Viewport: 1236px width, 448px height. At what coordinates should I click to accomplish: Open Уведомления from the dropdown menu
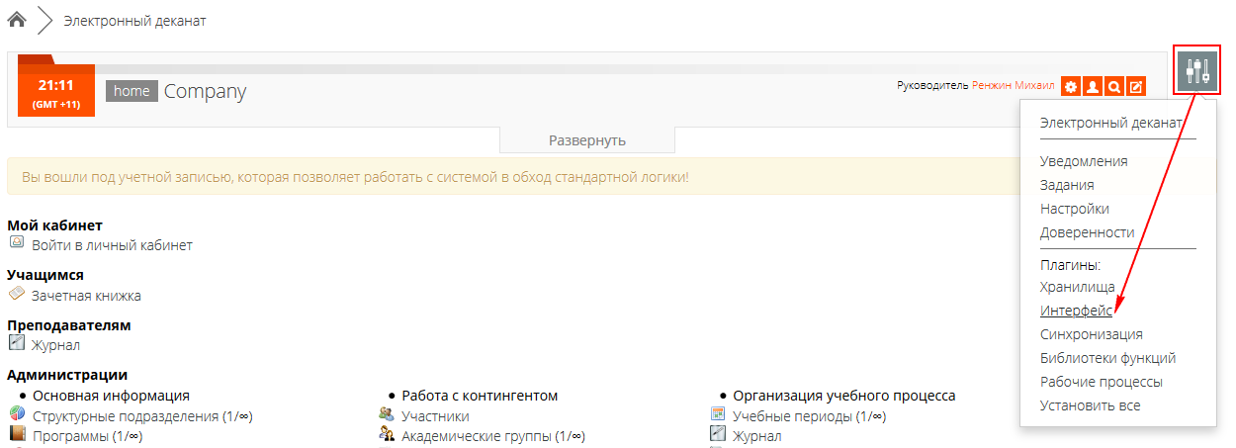tap(1084, 161)
